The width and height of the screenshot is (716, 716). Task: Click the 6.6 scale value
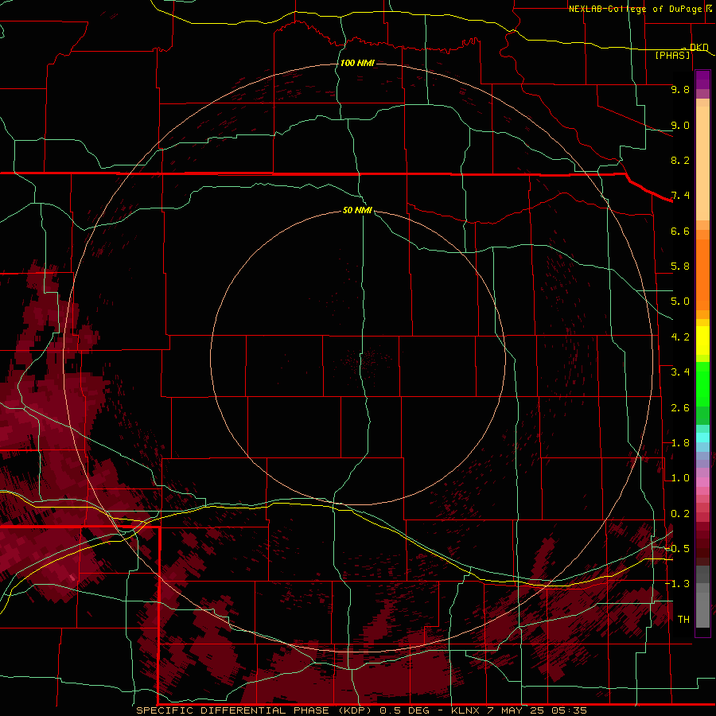(680, 231)
